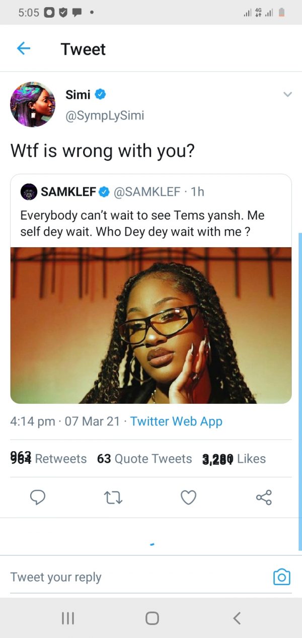Open camera icon in reply bar
This screenshot has height=638, width=302.
281,577
